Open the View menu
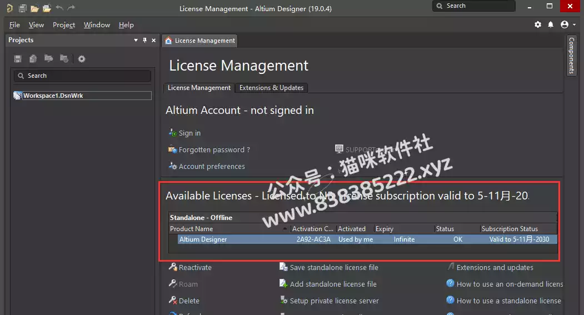Image resolution: width=584 pixels, height=315 pixels. click(x=36, y=25)
